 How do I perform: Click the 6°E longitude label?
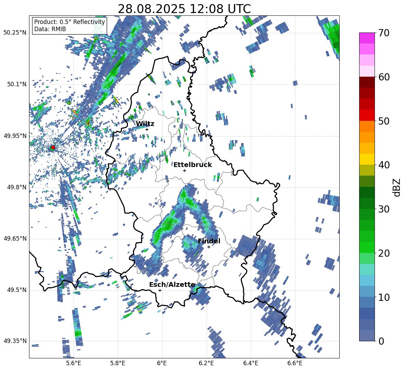(x=162, y=363)
